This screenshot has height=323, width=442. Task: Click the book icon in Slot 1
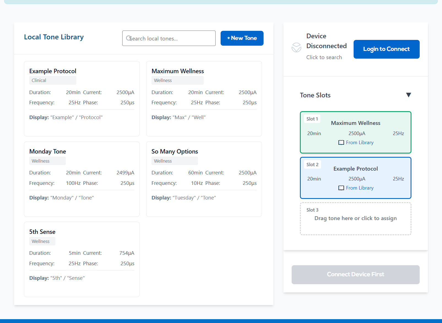pyautogui.click(x=341, y=143)
